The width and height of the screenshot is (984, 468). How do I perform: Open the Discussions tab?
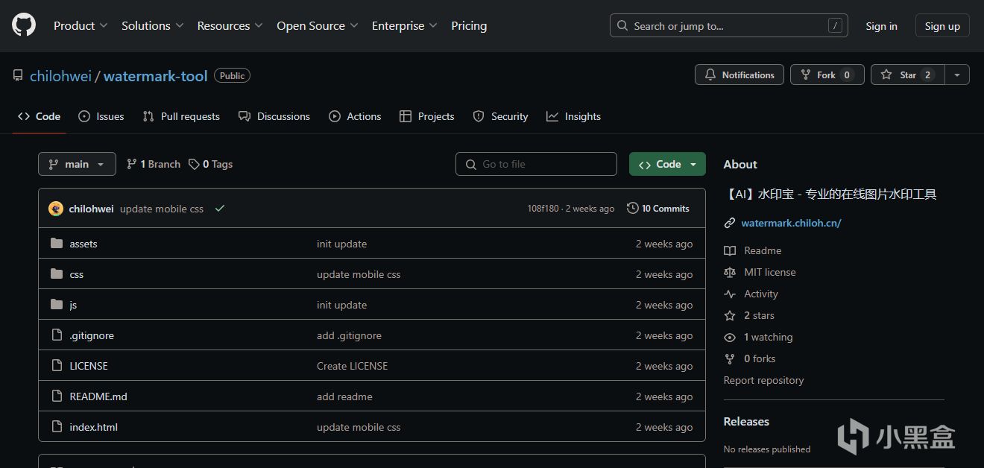pos(274,116)
